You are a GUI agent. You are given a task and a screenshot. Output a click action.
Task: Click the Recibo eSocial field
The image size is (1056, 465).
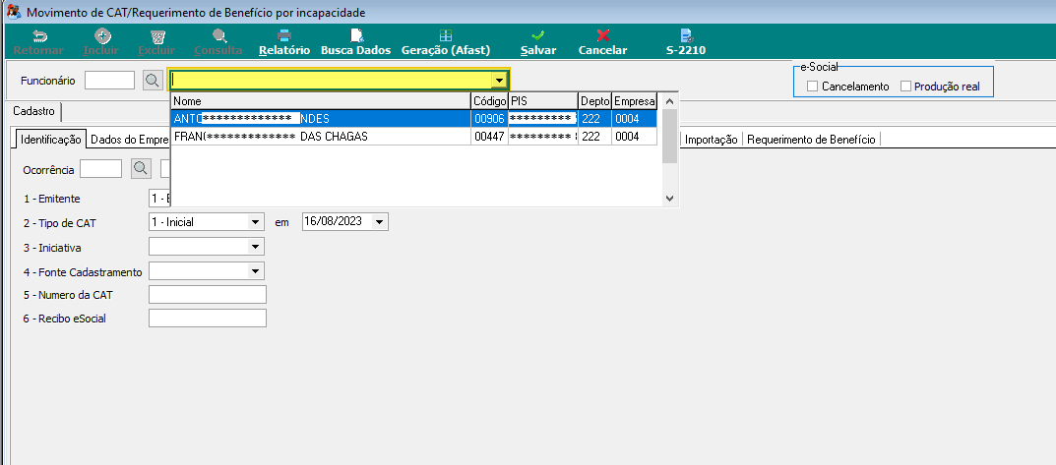pos(208,319)
